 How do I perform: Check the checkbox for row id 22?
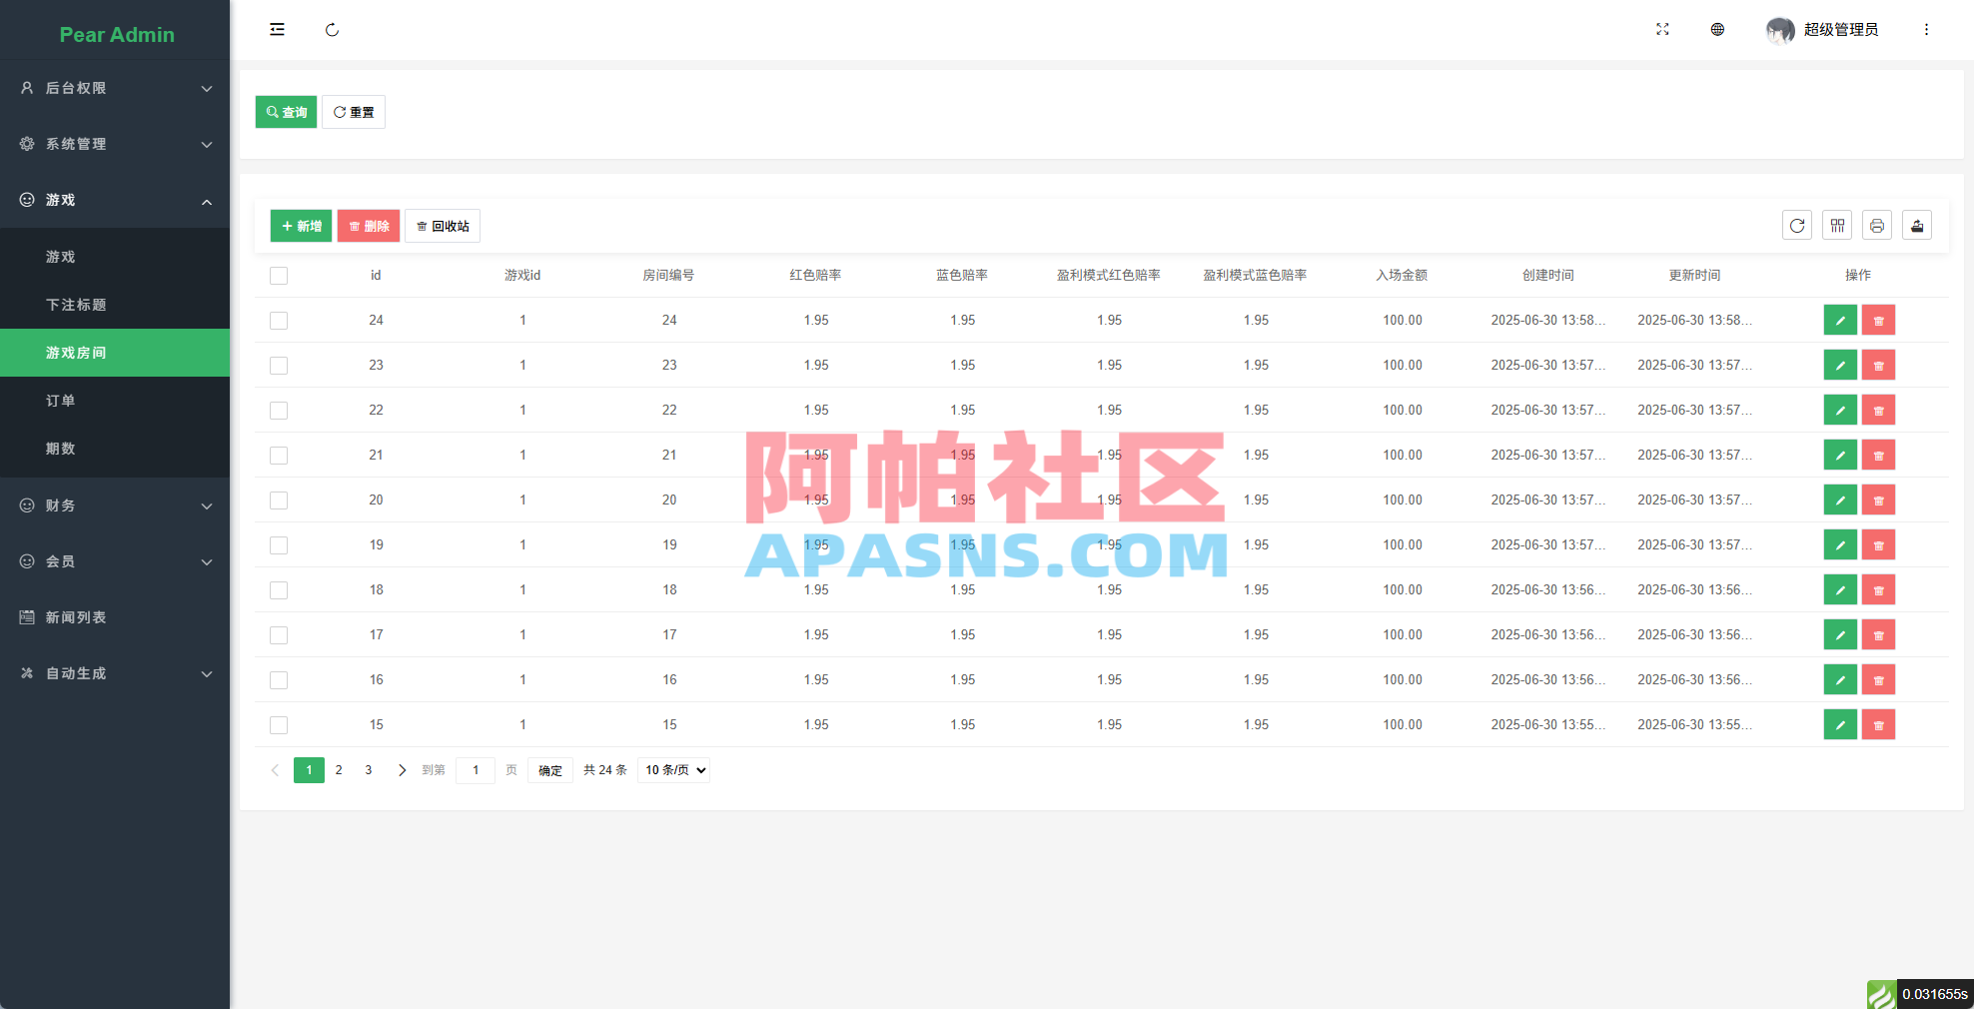[x=279, y=411]
